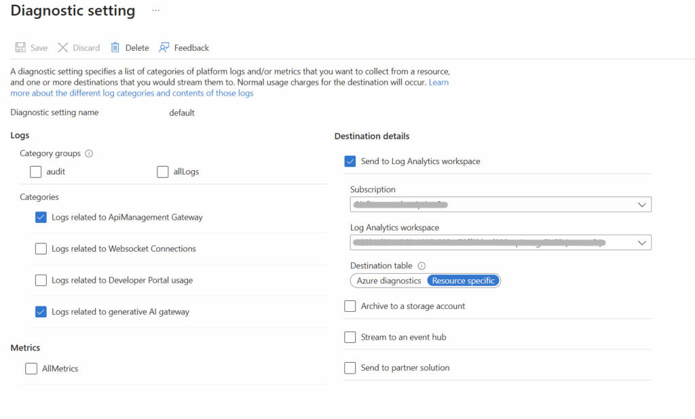Enable Archive to a storage account
The height and width of the screenshot is (419, 695).
pos(350,306)
